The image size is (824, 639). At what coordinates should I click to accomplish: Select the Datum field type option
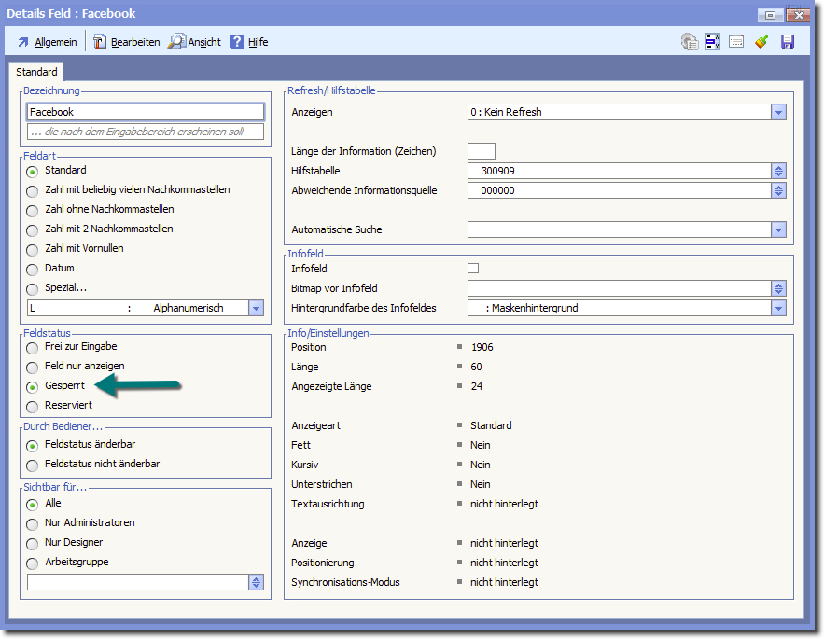coord(33,269)
